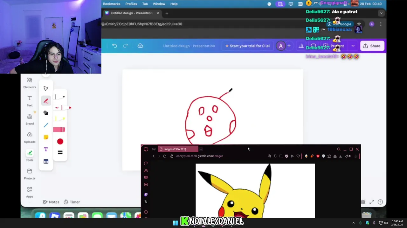Open the stroke weight settings lines icon
407x228 pixels.
click(x=60, y=152)
